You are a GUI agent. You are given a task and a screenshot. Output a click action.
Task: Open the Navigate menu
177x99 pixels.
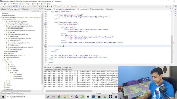coord(22,4)
